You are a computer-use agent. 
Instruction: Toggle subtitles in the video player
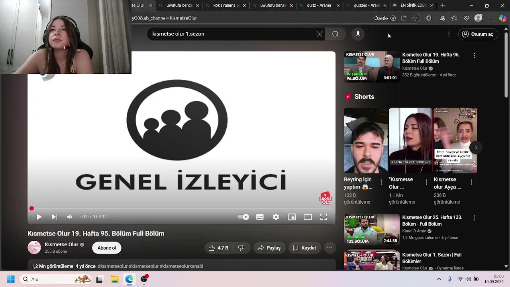coord(260,217)
